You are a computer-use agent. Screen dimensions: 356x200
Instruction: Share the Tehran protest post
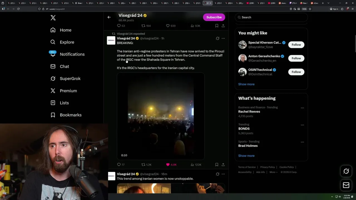pyautogui.click(x=223, y=165)
